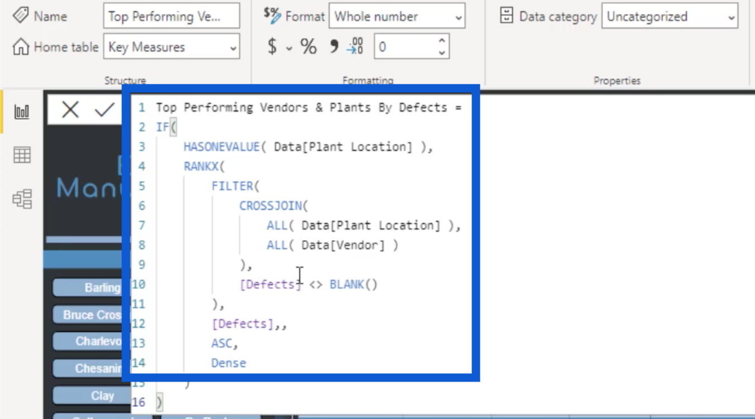Open the Home table dropdown
This screenshot has height=419, width=755.
tap(172, 47)
